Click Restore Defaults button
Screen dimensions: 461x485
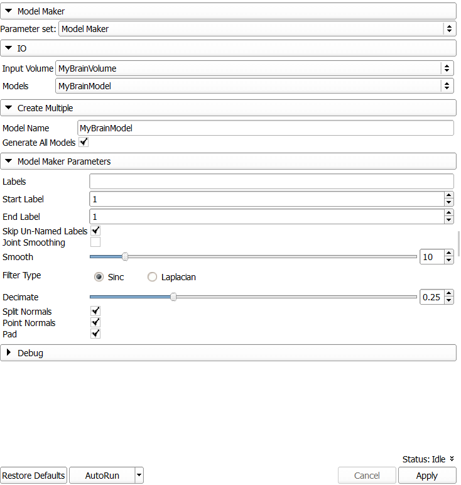pos(33,476)
